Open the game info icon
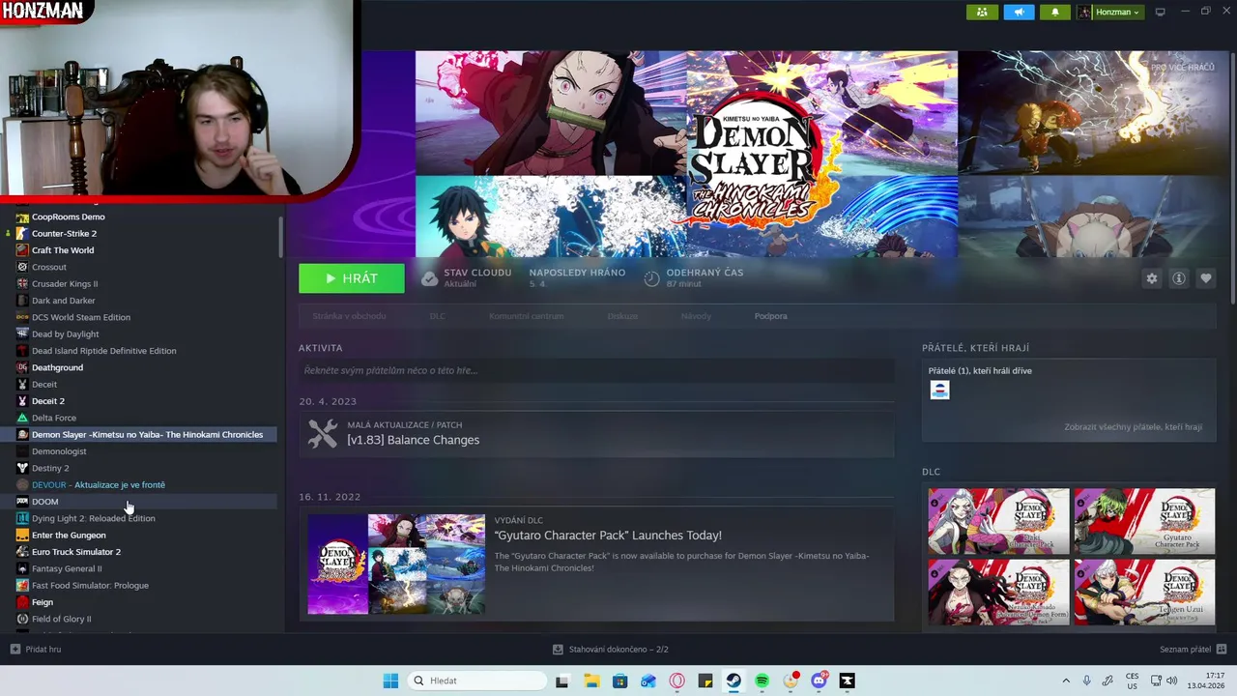This screenshot has width=1237, height=696. (x=1178, y=278)
